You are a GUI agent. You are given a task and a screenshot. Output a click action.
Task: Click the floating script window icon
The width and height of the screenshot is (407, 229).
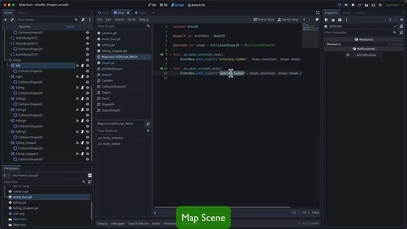pos(317,20)
